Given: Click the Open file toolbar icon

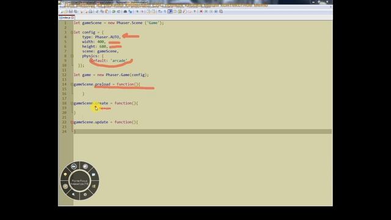Looking at the screenshot, I should (x=65, y=12).
